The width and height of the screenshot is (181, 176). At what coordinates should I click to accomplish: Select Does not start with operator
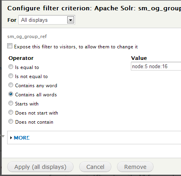coord(11,112)
